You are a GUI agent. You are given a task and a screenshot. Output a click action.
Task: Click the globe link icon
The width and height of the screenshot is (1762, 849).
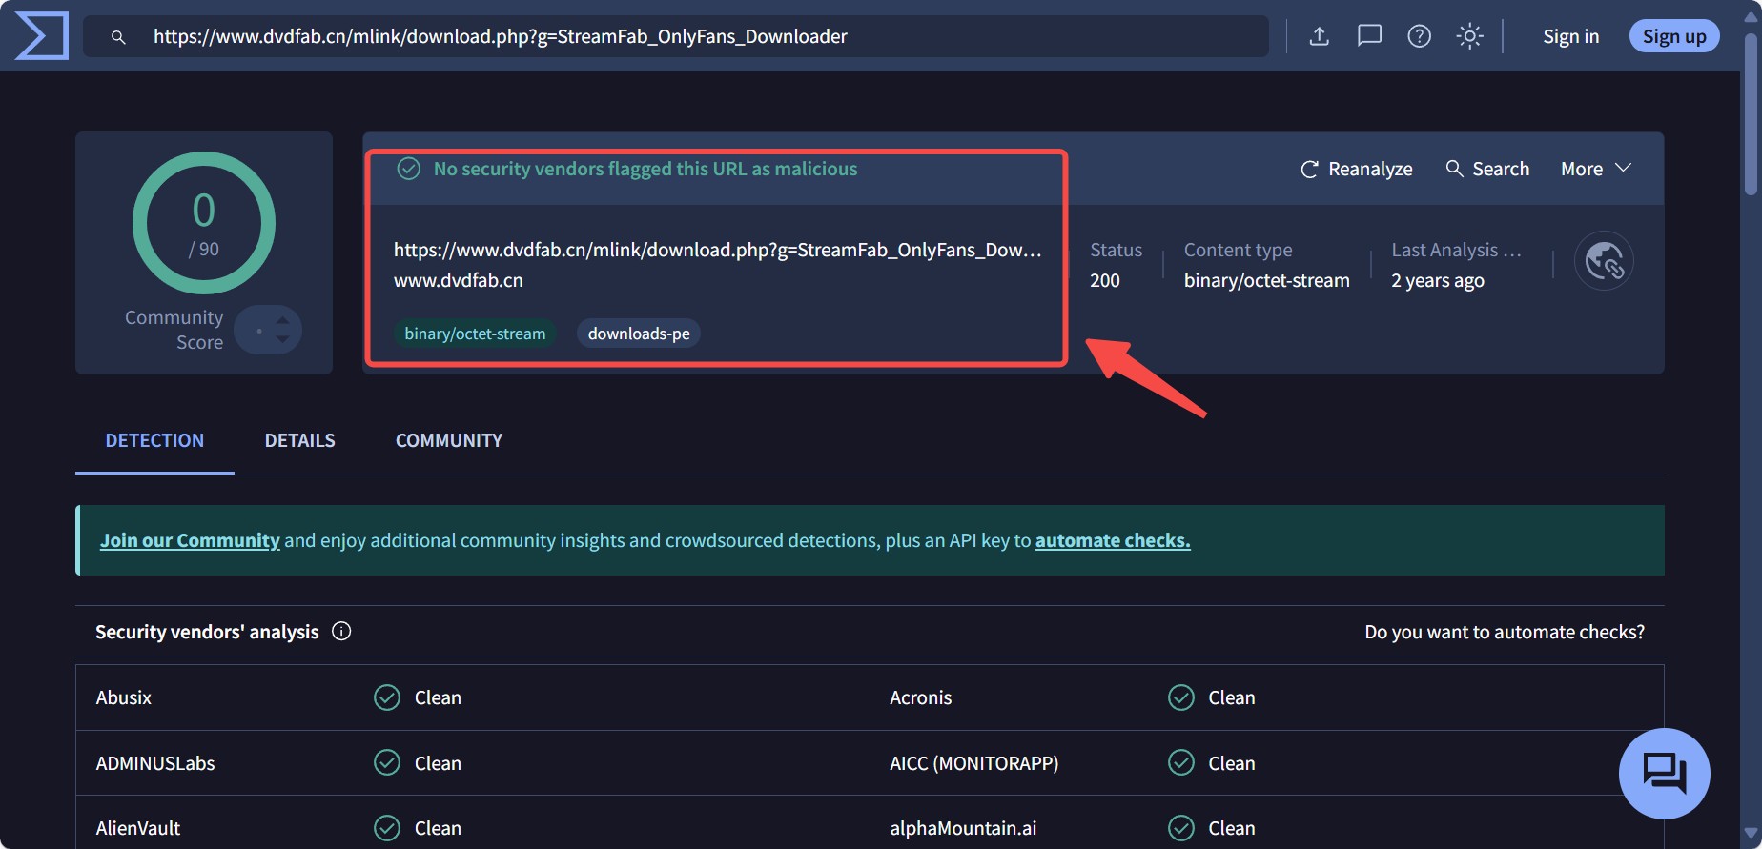pos(1604,261)
